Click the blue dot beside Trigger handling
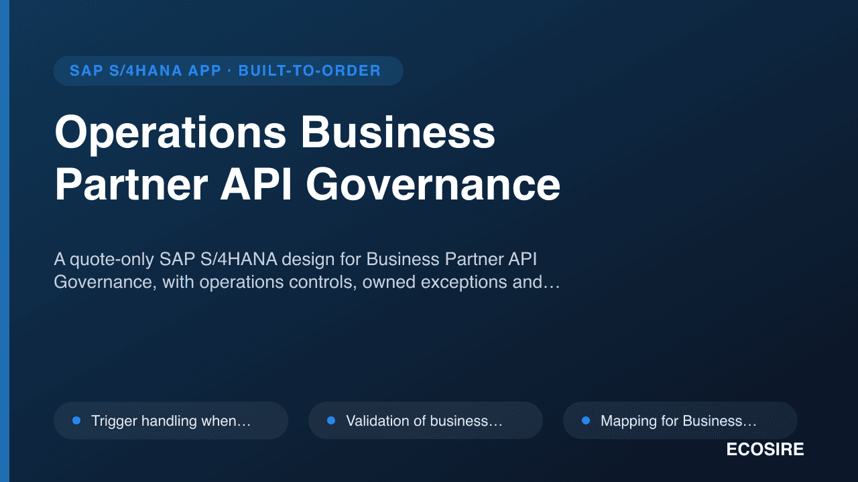 click(76, 420)
